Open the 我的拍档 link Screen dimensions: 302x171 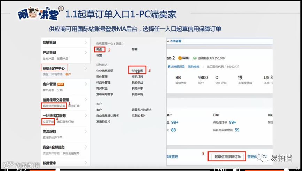pos(194,67)
